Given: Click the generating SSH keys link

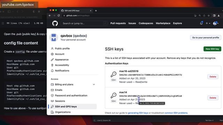Looking at the screenshot, I should click(x=138, y=113).
